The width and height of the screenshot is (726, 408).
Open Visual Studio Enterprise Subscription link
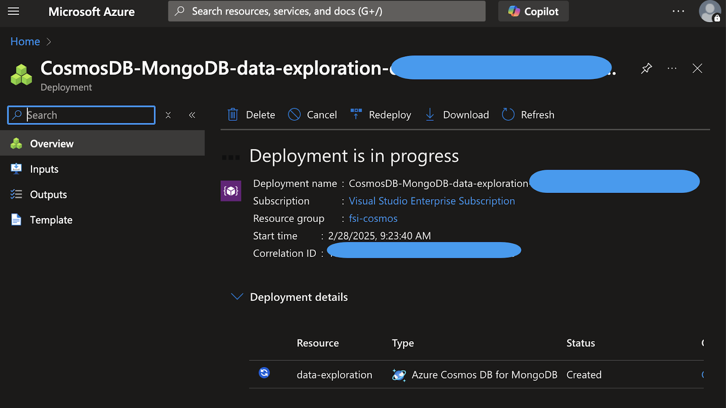(432, 201)
